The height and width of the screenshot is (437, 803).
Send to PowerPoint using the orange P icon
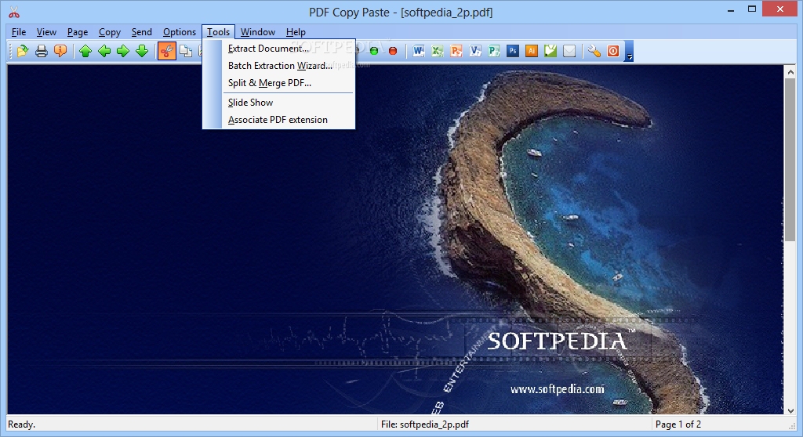[456, 51]
